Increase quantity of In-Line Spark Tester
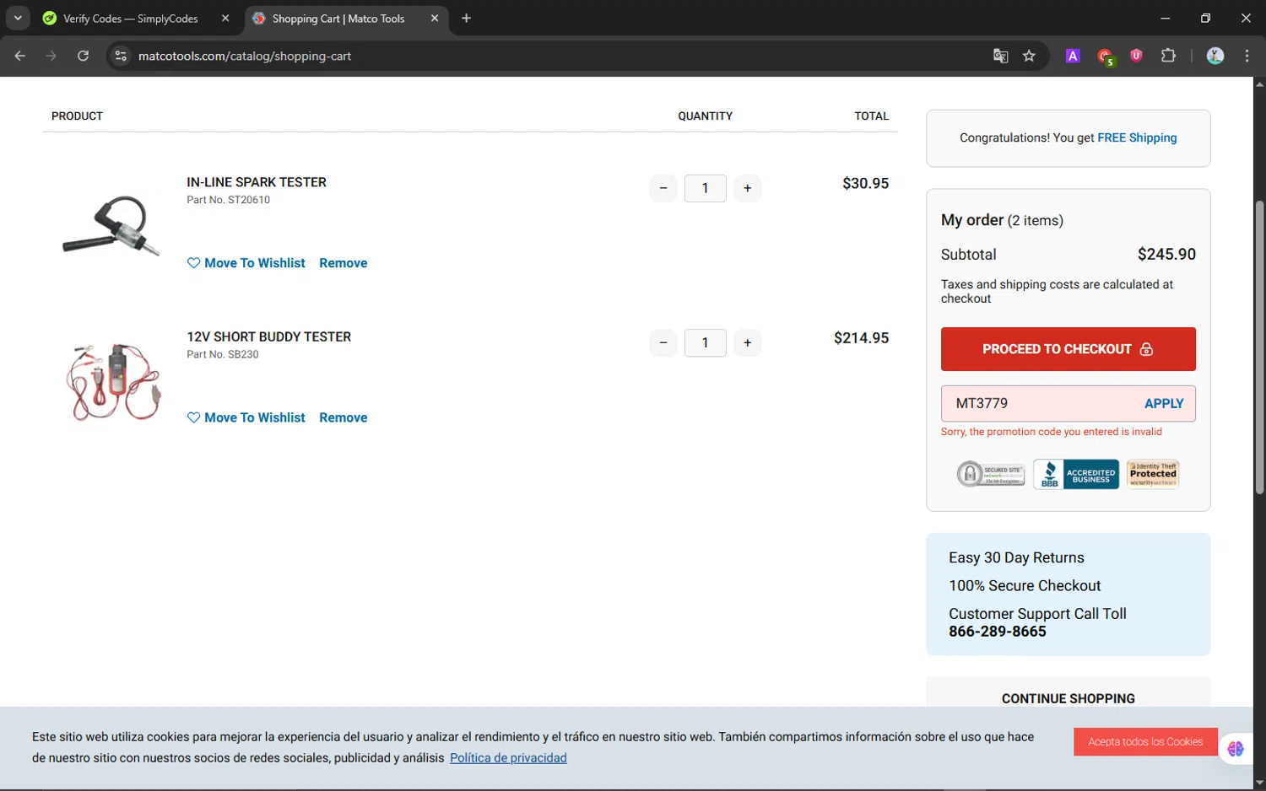The height and width of the screenshot is (791, 1266). (748, 188)
